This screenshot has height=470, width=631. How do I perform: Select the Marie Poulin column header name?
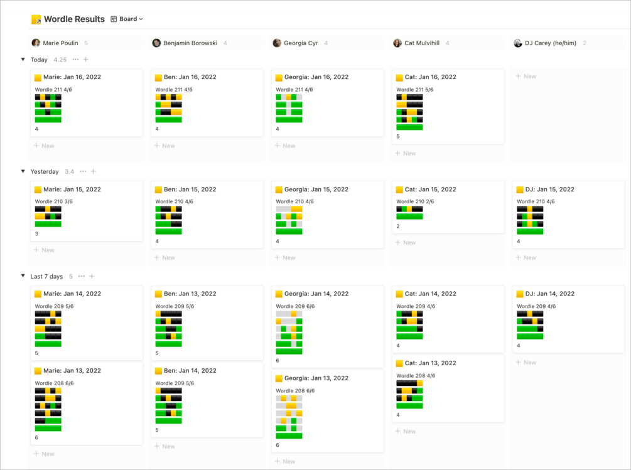point(60,43)
